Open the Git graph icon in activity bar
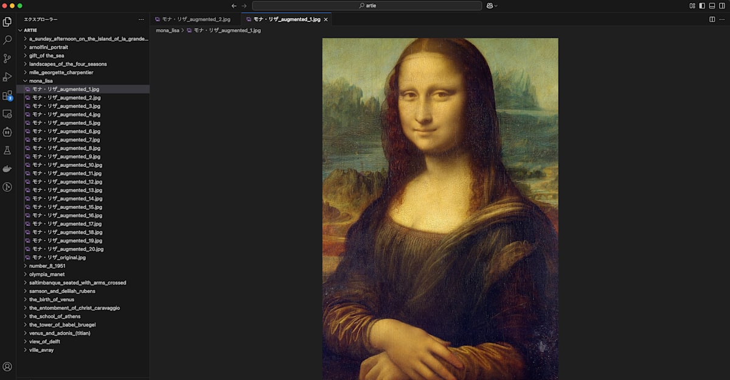 click(7, 187)
